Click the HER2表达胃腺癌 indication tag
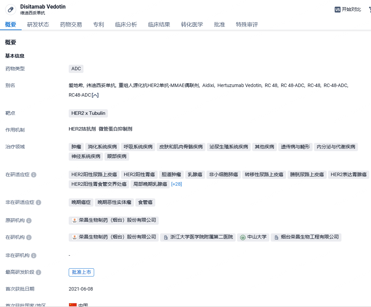 click(x=349, y=175)
